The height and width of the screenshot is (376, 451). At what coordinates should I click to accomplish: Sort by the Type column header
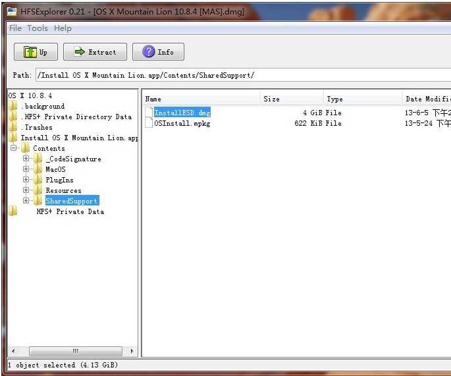(x=362, y=99)
